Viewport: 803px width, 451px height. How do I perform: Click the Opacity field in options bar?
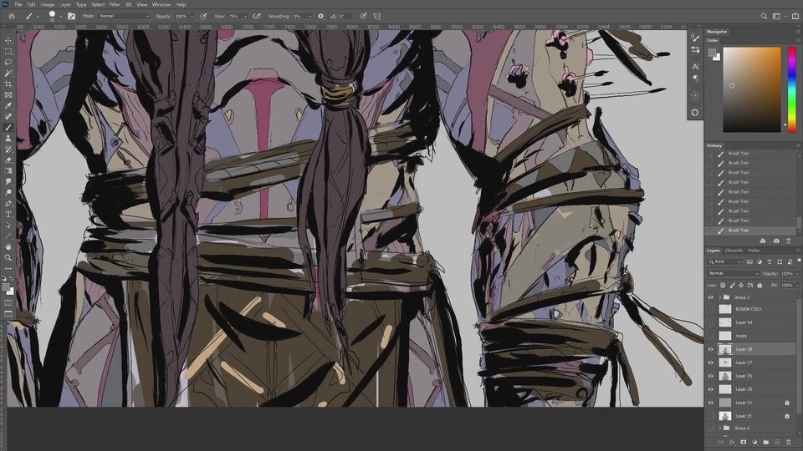182,16
